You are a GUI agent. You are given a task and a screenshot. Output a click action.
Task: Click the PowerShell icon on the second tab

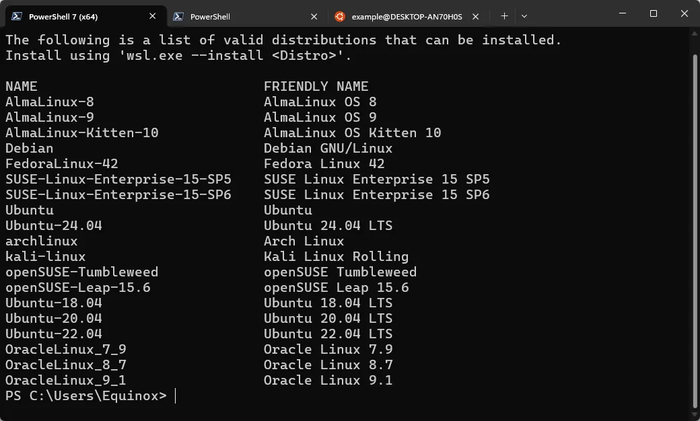click(x=178, y=15)
